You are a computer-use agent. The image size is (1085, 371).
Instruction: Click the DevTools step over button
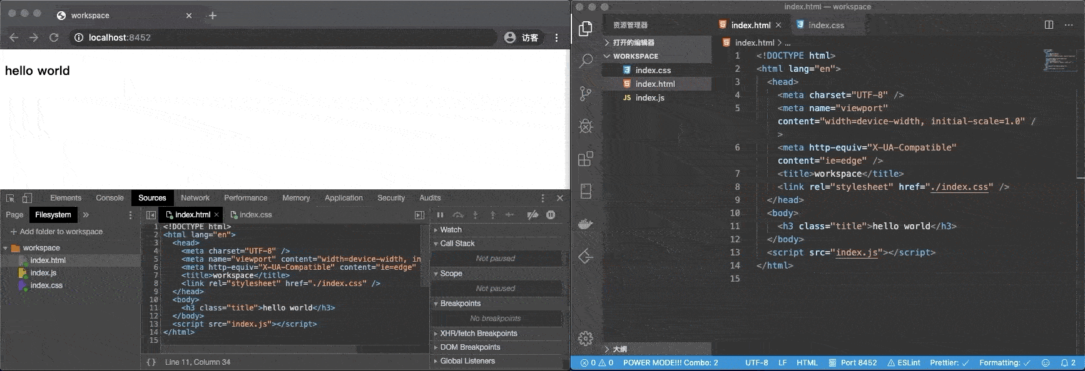pyautogui.click(x=458, y=215)
